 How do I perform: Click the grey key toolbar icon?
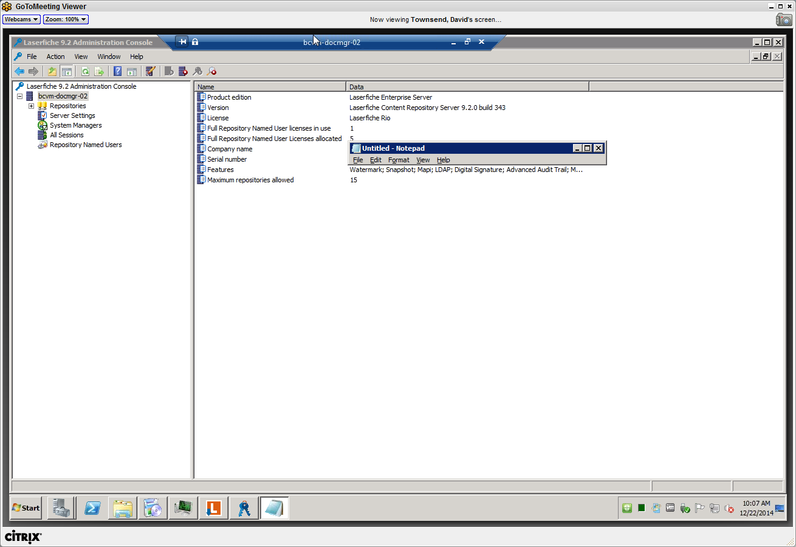[197, 71]
